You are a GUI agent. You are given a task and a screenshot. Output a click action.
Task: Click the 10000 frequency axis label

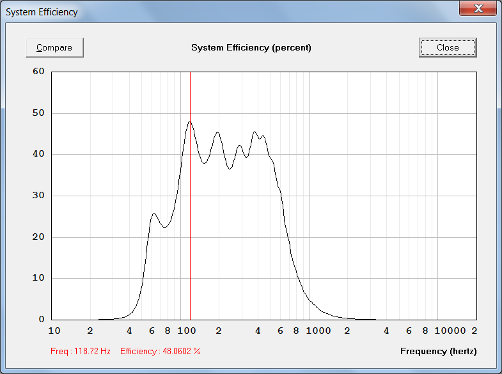point(450,331)
